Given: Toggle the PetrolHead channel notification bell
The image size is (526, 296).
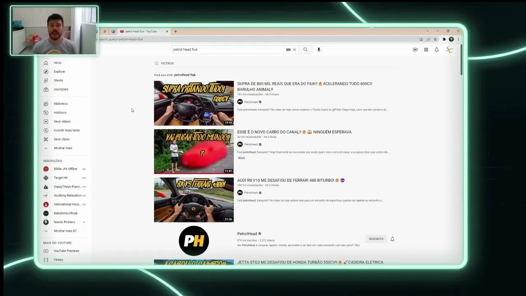Looking at the screenshot, I should pos(392,239).
